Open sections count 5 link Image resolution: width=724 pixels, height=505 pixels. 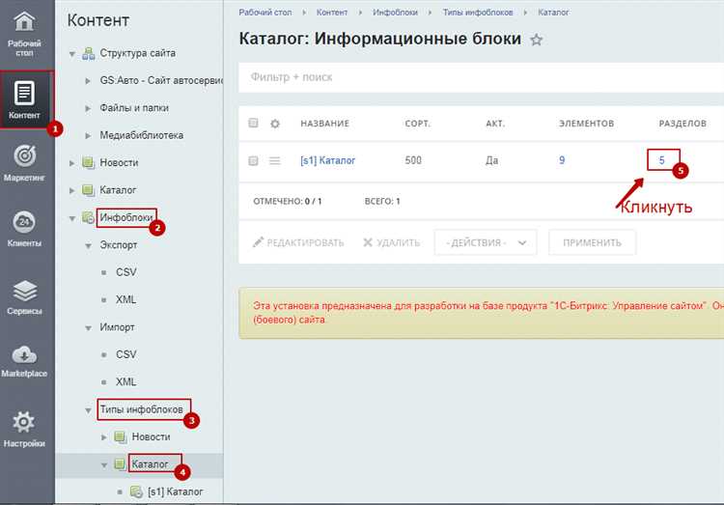coord(661,160)
